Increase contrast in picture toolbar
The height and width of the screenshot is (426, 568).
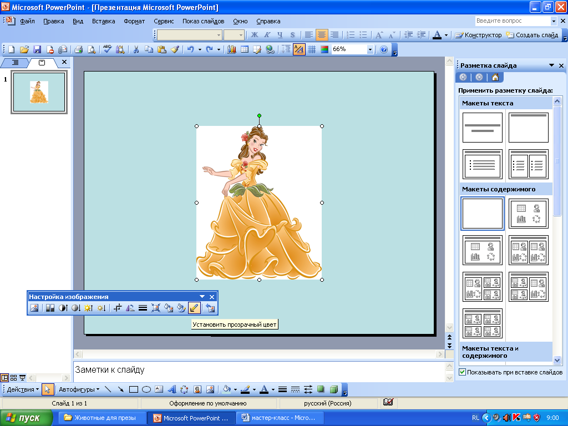[63, 308]
